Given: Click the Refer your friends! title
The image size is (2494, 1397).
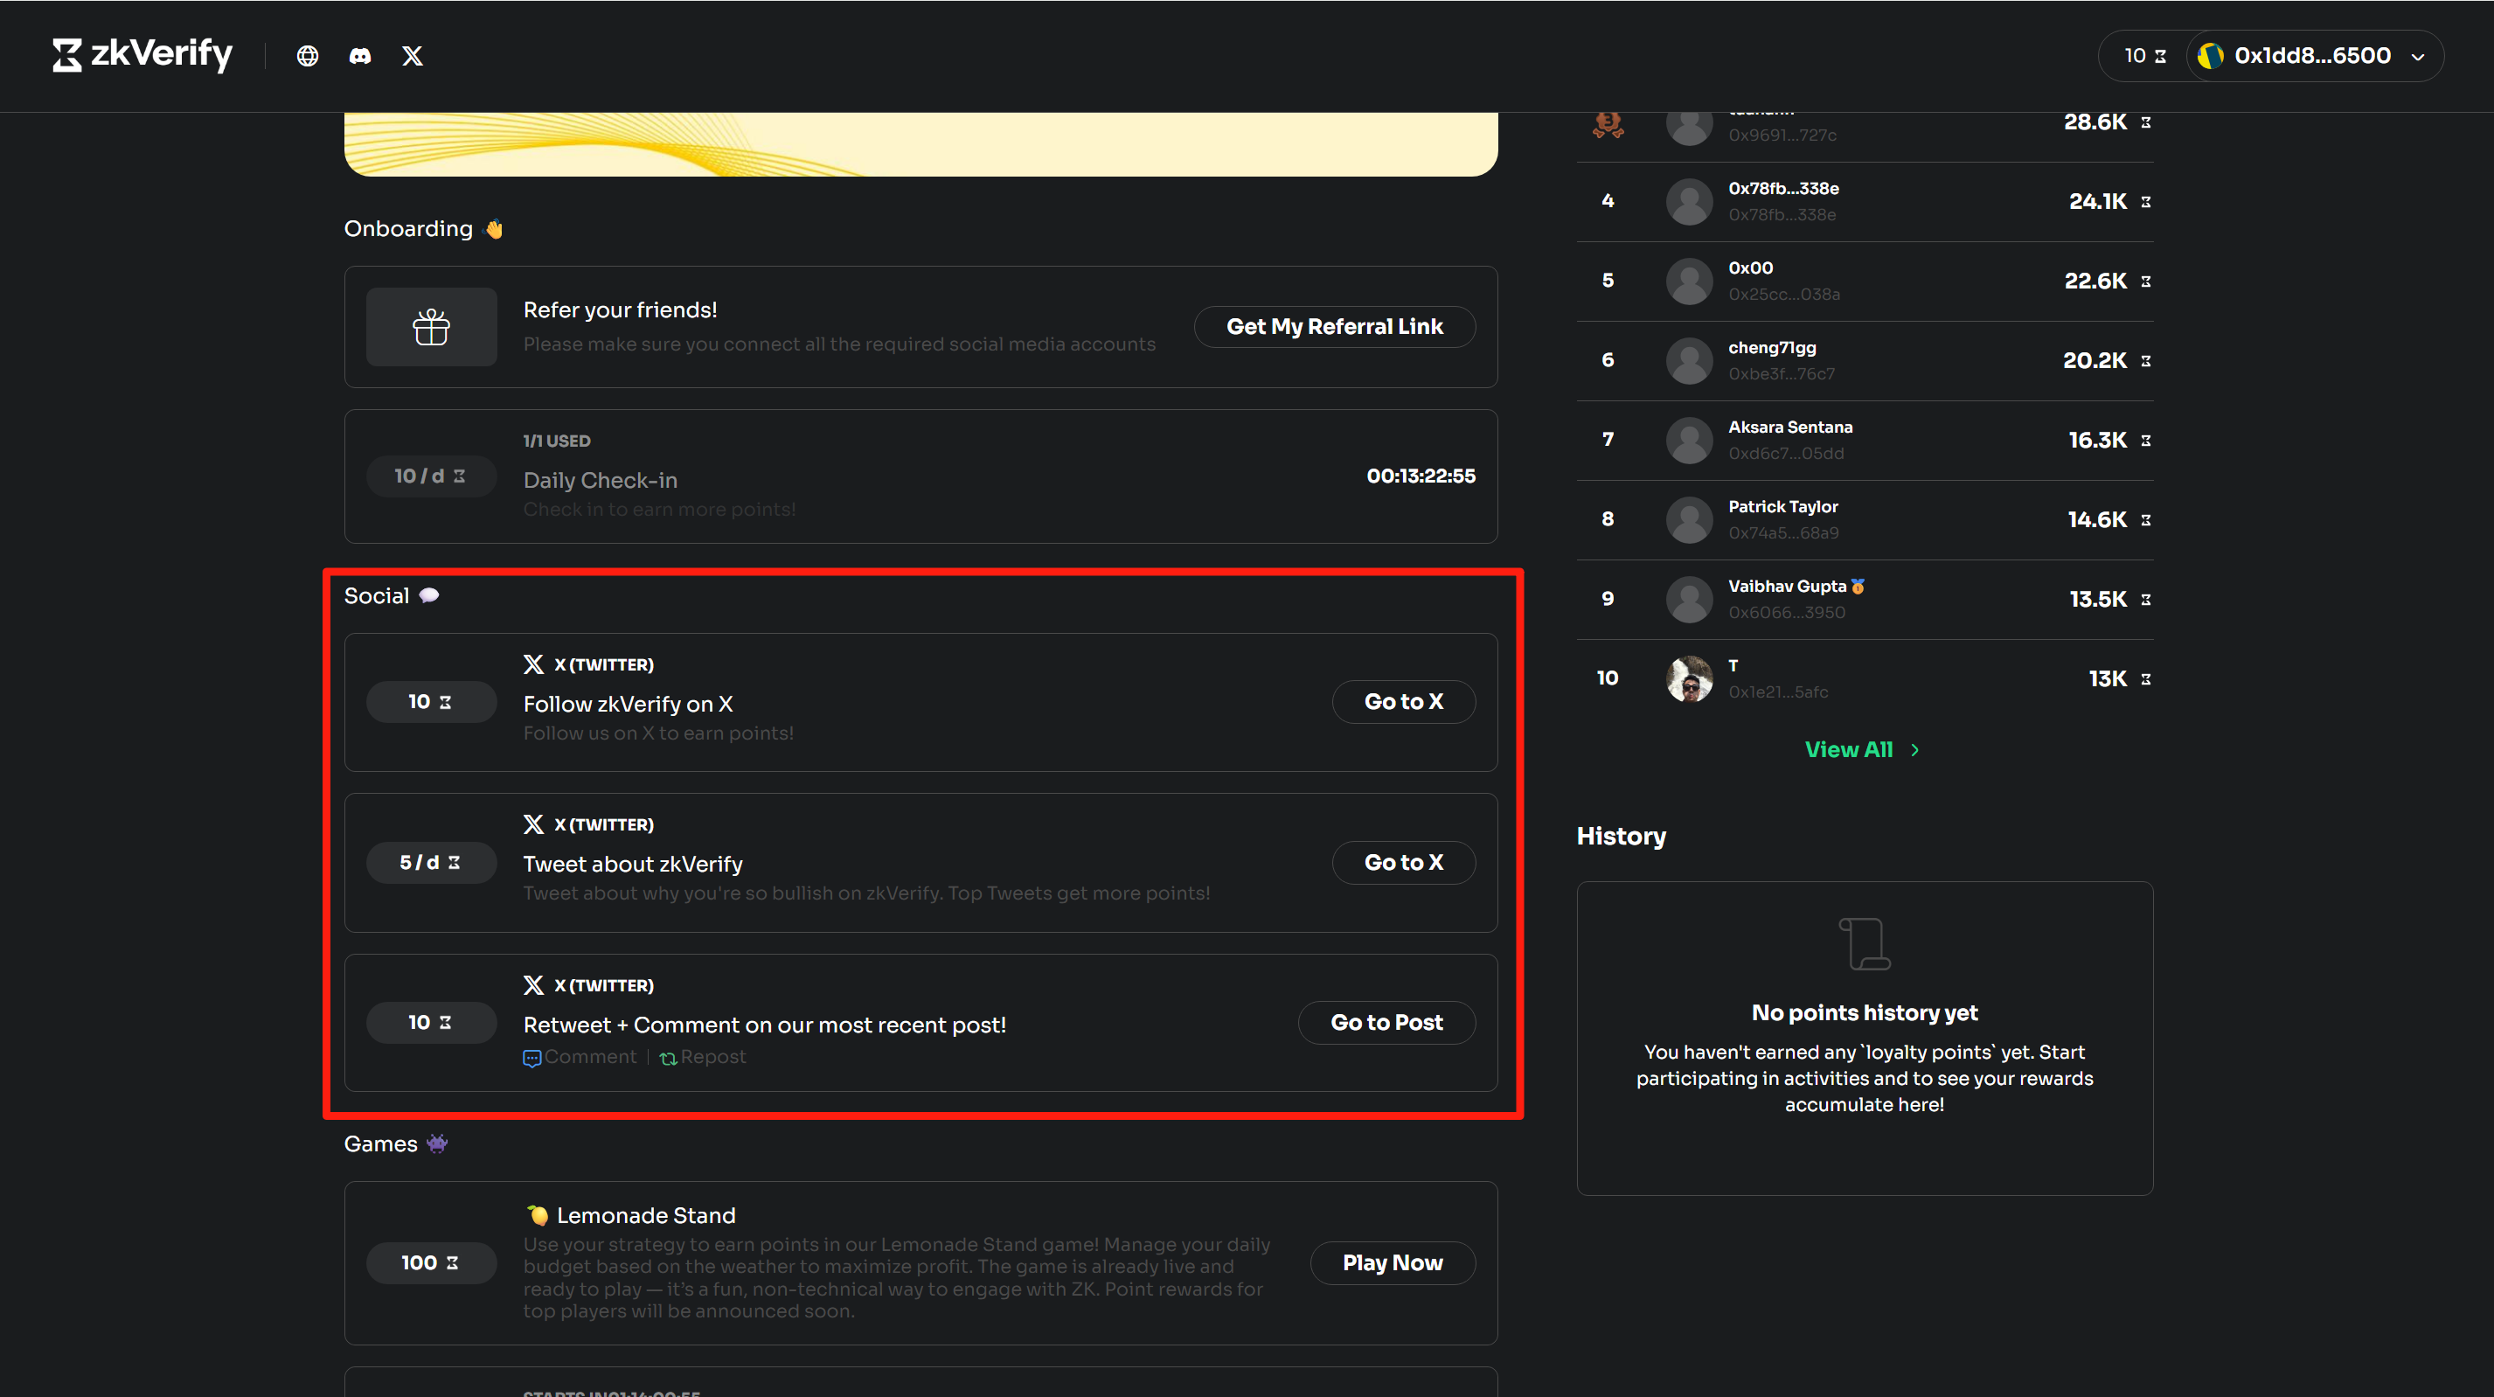Looking at the screenshot, I should tap(620, 309).
